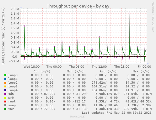Click the loop0 green legend swatch
The width and height of the screenshot is (156, 120).
click(x=5, y=75)
